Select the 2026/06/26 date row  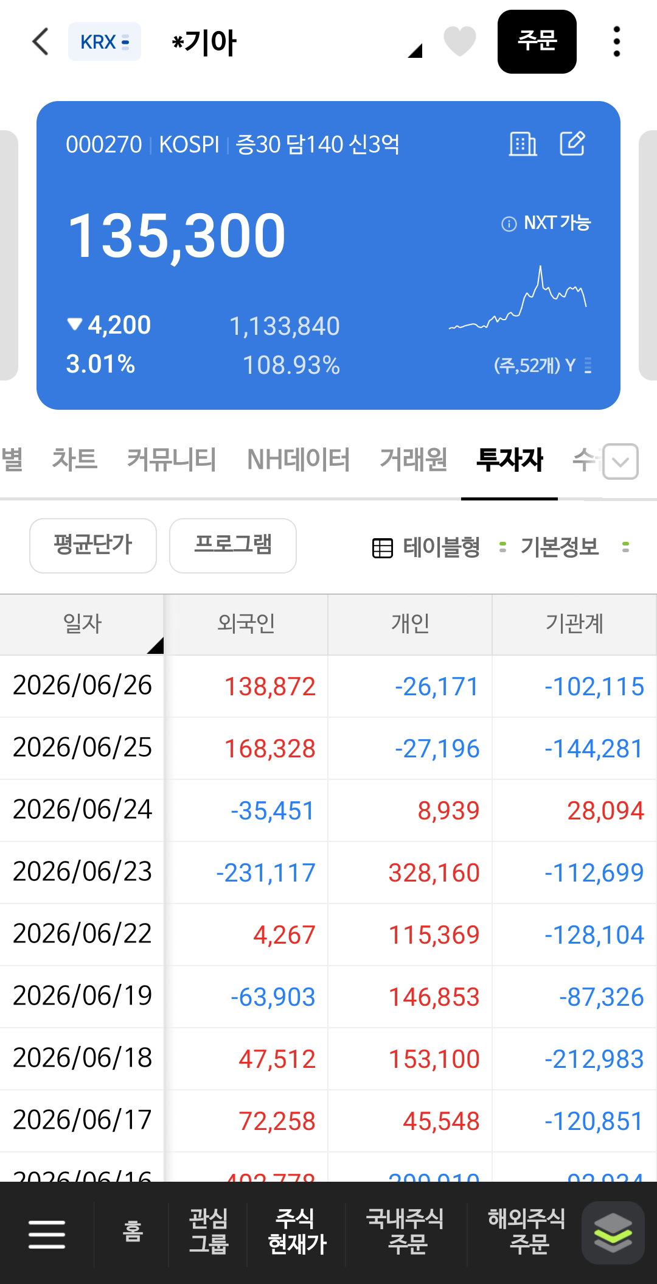tap(82, 686)
